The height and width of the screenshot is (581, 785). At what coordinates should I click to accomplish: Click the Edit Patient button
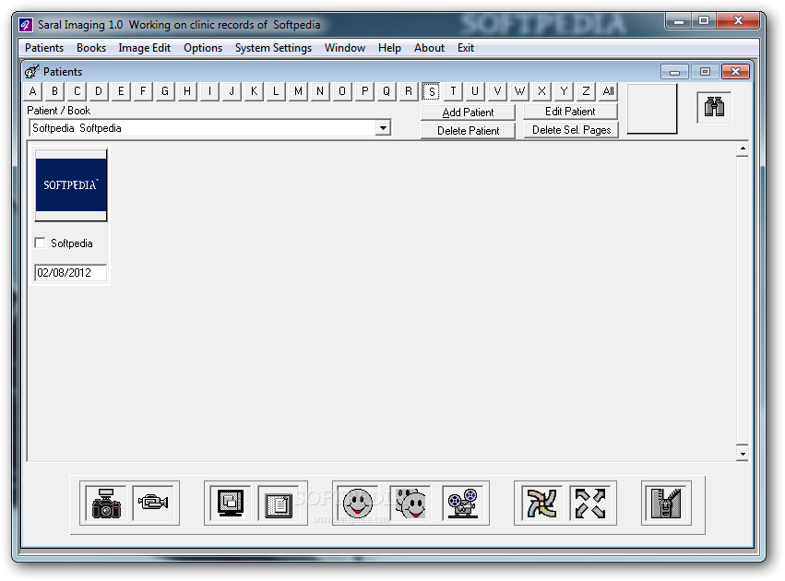point(570,111)
